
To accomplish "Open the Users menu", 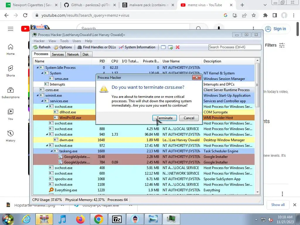I will tap(77, 41).
